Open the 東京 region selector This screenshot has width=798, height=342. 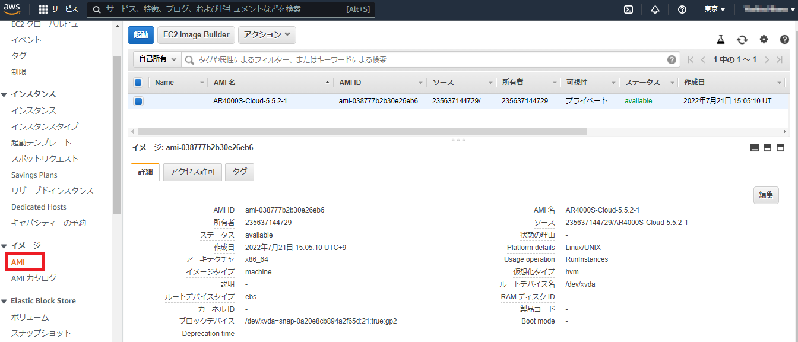(x=714, y=9)
